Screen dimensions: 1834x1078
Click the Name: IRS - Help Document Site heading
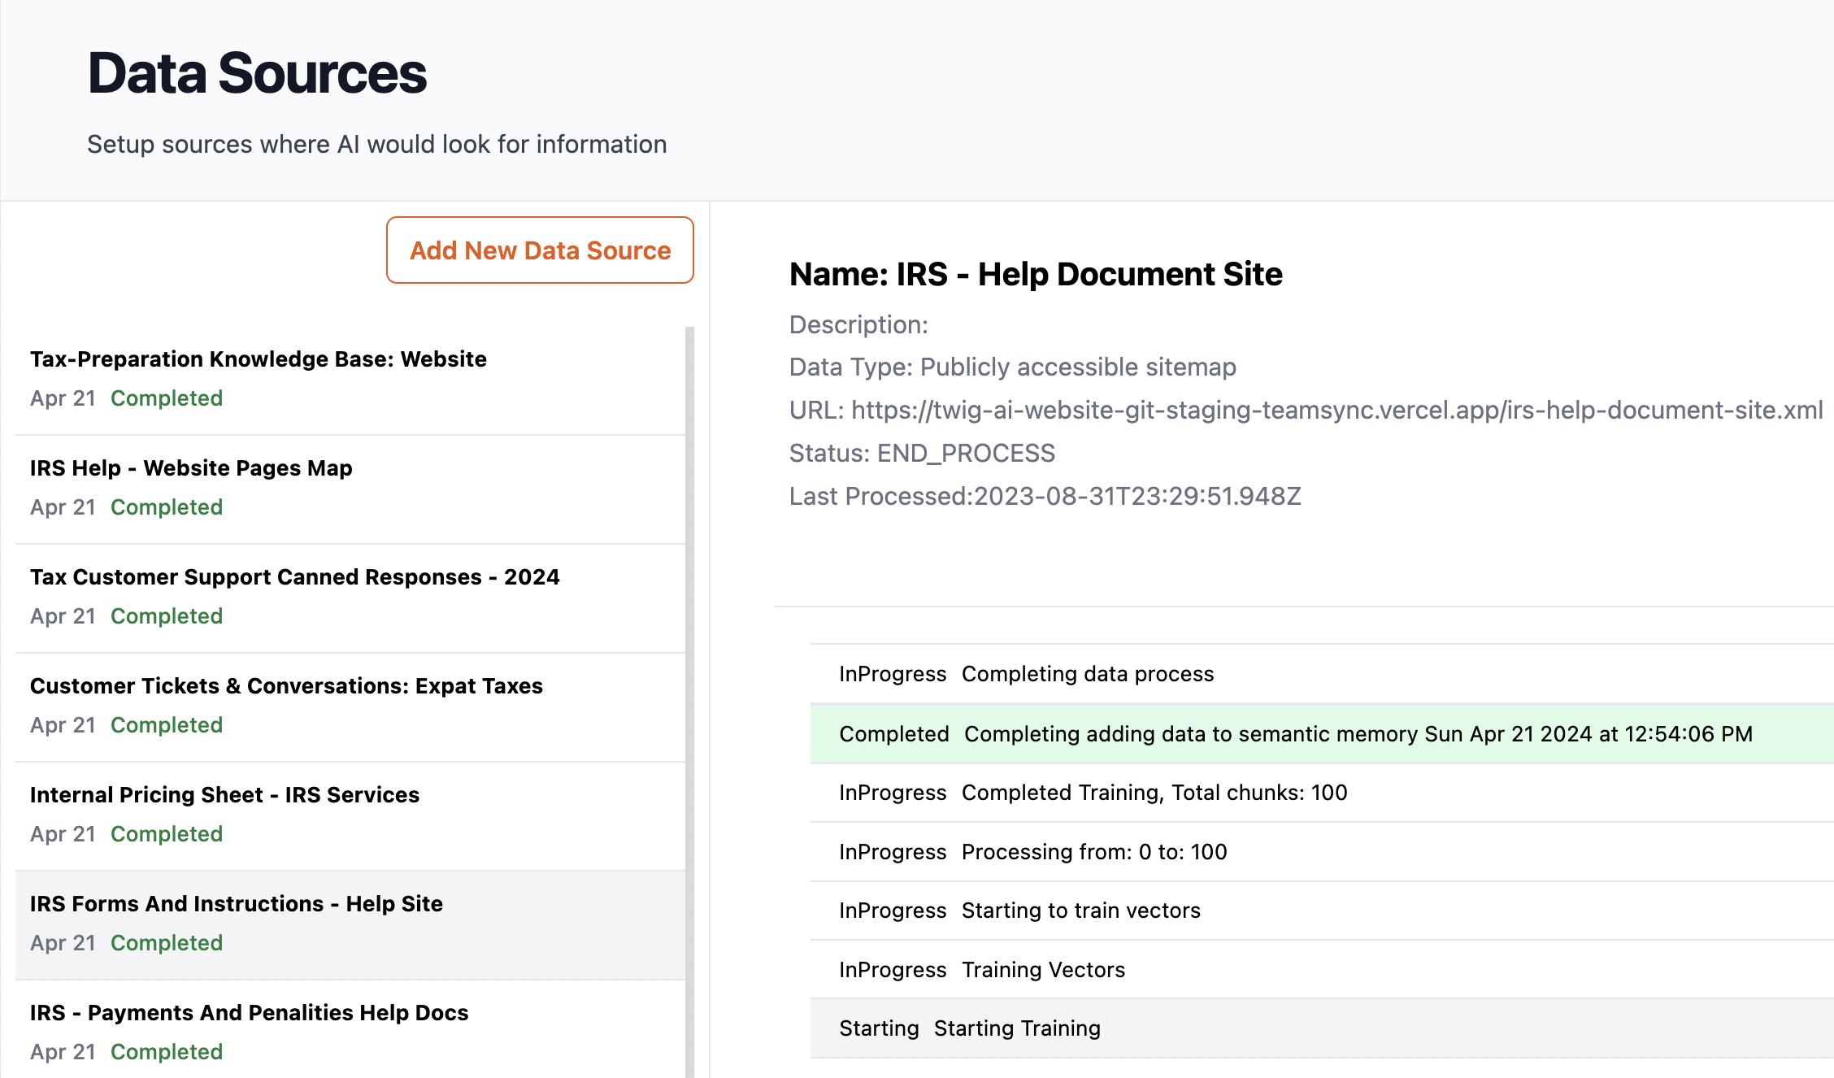(x=1036, y=275)
